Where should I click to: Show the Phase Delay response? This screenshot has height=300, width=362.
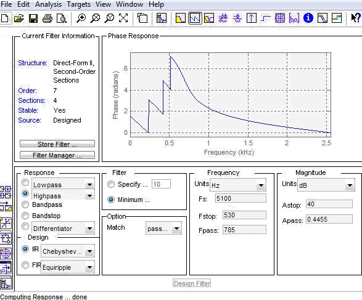coord(237,18)
